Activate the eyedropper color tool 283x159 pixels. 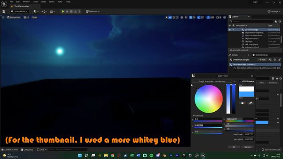click(x=250, y=103)
